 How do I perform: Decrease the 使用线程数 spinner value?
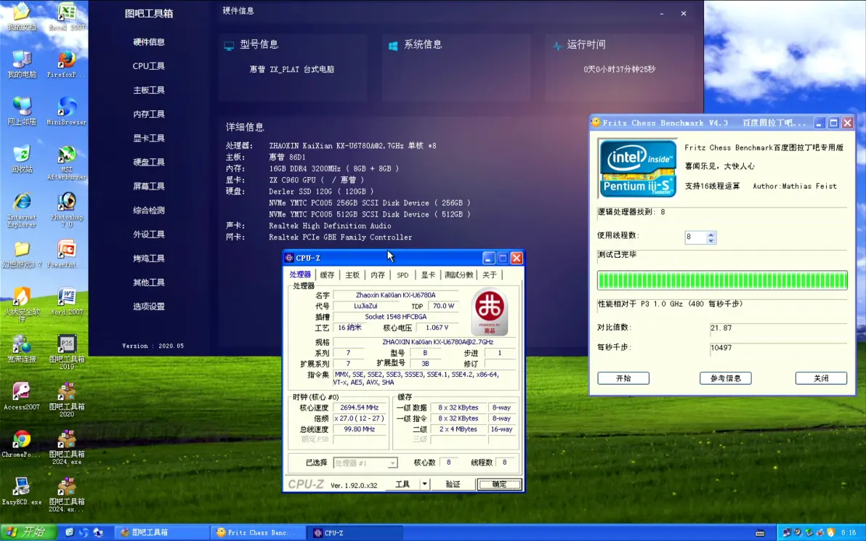tap(711, 240)
